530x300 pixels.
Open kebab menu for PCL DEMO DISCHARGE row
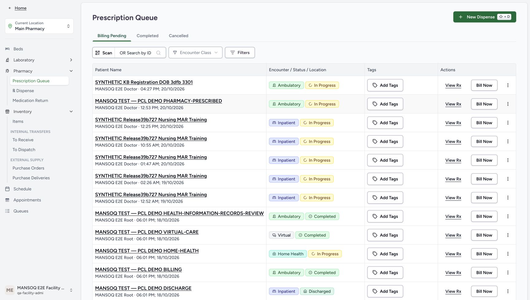pyautogui.click(x=508, y=291)
